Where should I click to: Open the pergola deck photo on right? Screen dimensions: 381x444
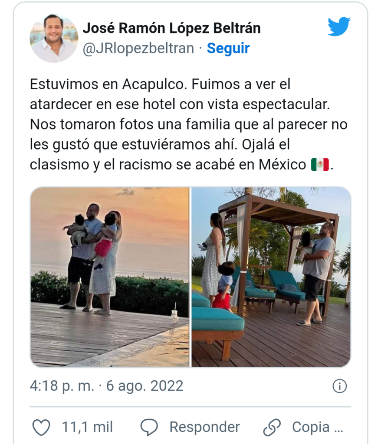pos(271,277)
